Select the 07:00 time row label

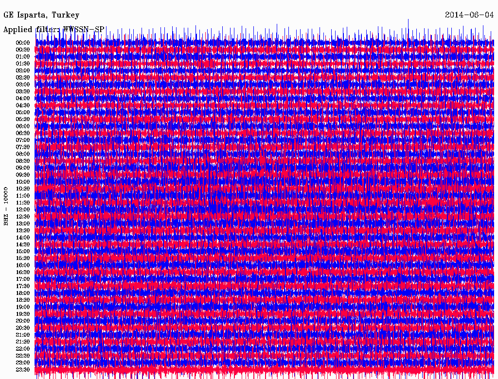(x=23, y=140)
